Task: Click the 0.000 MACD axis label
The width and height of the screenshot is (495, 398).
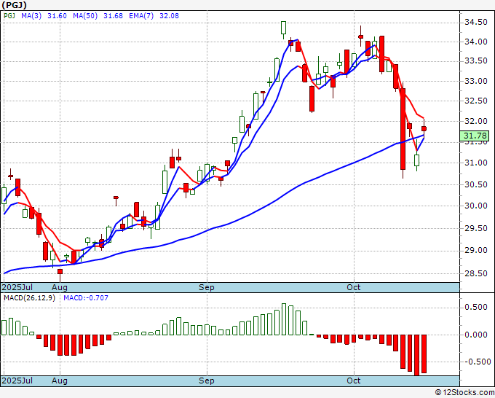Action: pyautogui.click(x=476, y=335)
